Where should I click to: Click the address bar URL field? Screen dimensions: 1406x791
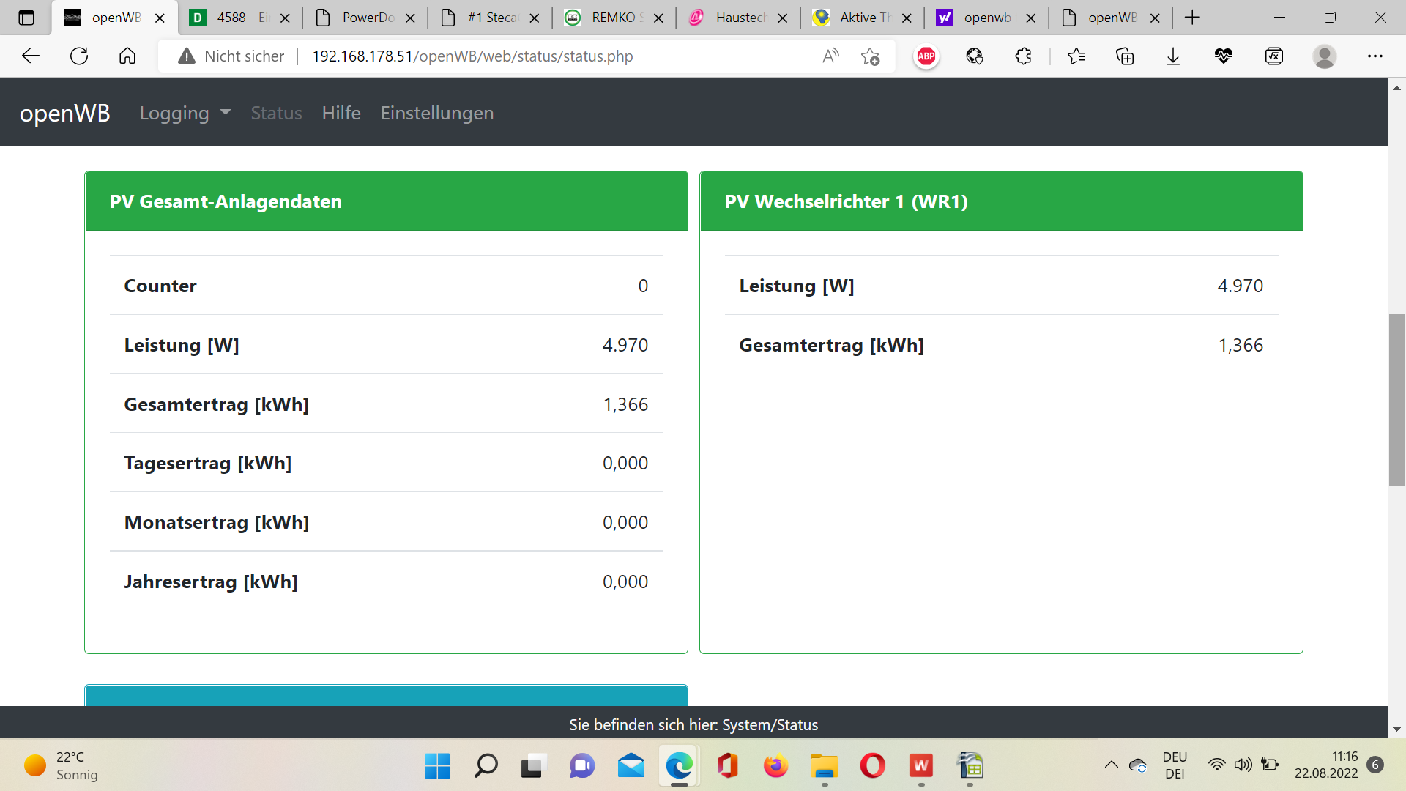(513, 56)
